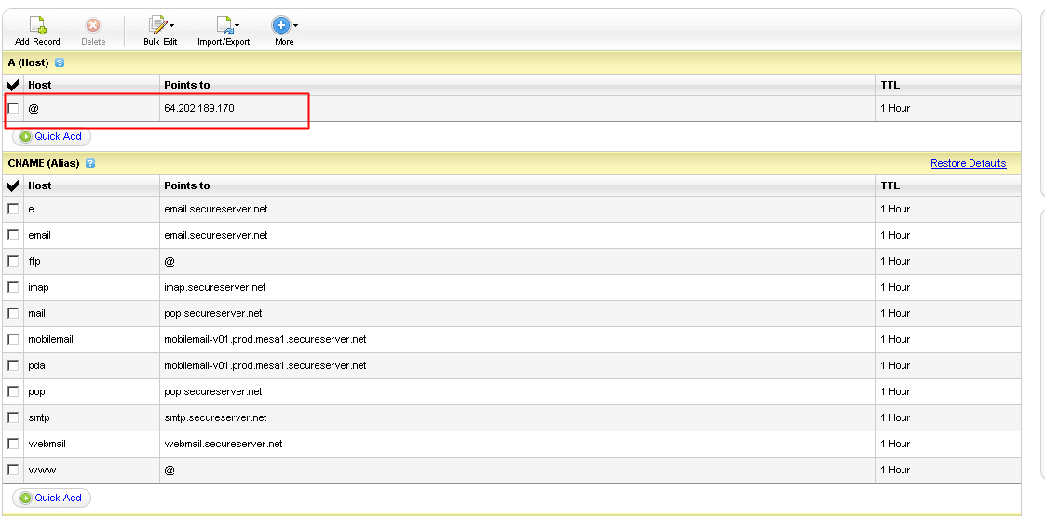1045x520 pixels.
Task: Click email.secureserver.net in the 'e' row
Action: pyautogui.click(x=216, y=209)
